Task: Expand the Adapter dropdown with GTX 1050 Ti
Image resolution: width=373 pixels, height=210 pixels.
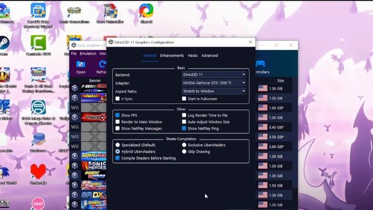Action: click(x=214, y=83)
